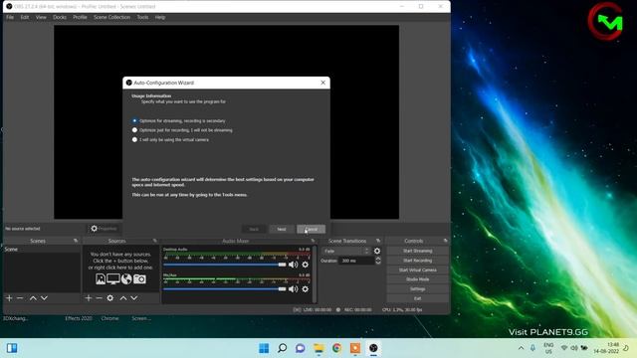637x358 pixels.
Task: Adjust the Desktop Audio volume slider
Action: coord(225,265)
